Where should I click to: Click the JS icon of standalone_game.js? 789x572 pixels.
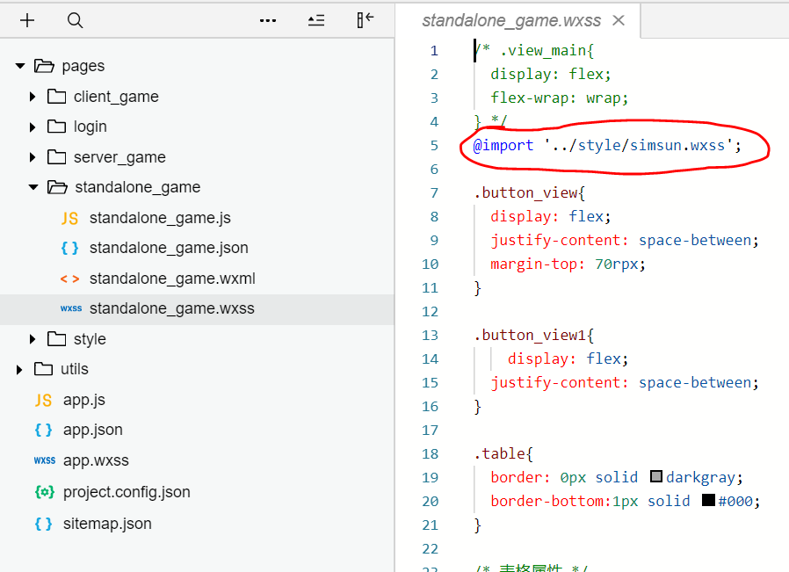(69, 218)
